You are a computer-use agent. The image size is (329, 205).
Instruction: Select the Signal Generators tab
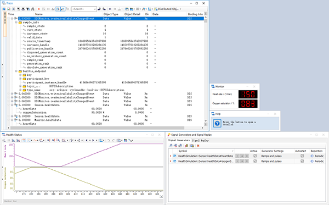(179, 140)
